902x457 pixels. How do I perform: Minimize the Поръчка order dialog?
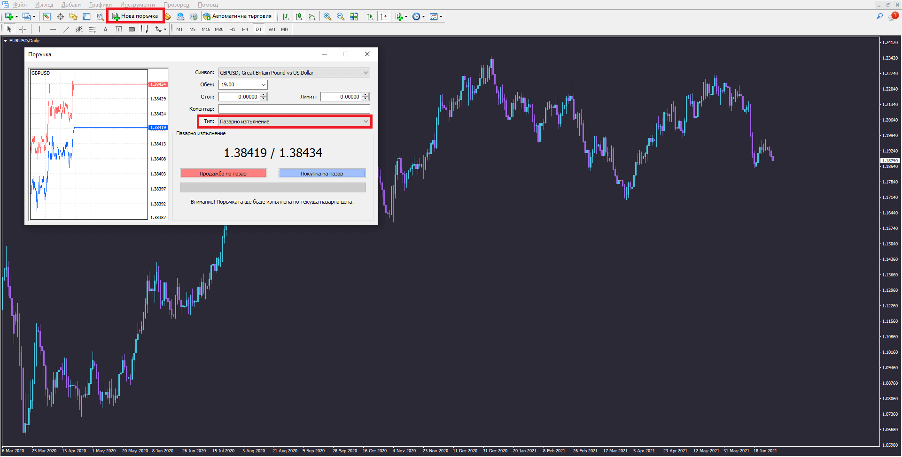point(324,54)
